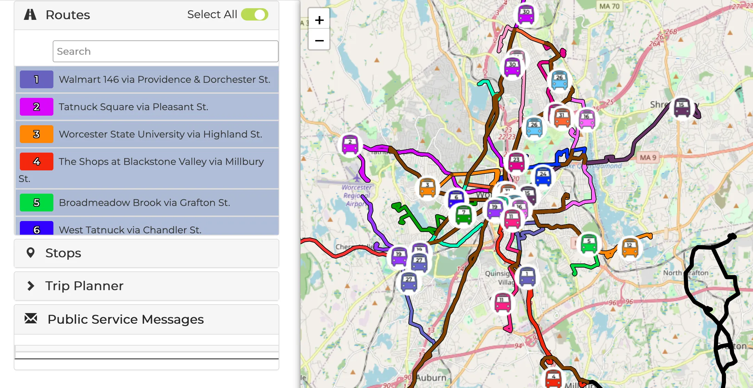Toggle the Select All routes switch
This screenshot has height=388, width=753.
254,14
